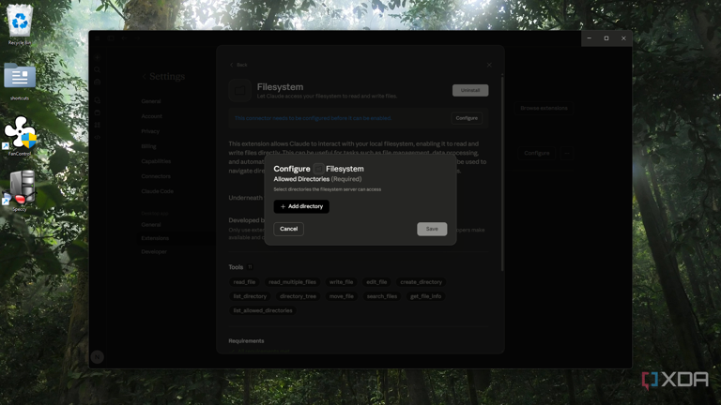
Task: Maximize the Claude window
Action: point(606,38)
